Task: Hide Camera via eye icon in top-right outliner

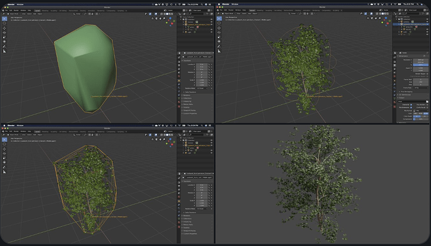Action: click(427, 22)
